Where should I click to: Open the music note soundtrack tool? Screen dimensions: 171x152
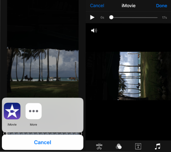click(157, 147)
